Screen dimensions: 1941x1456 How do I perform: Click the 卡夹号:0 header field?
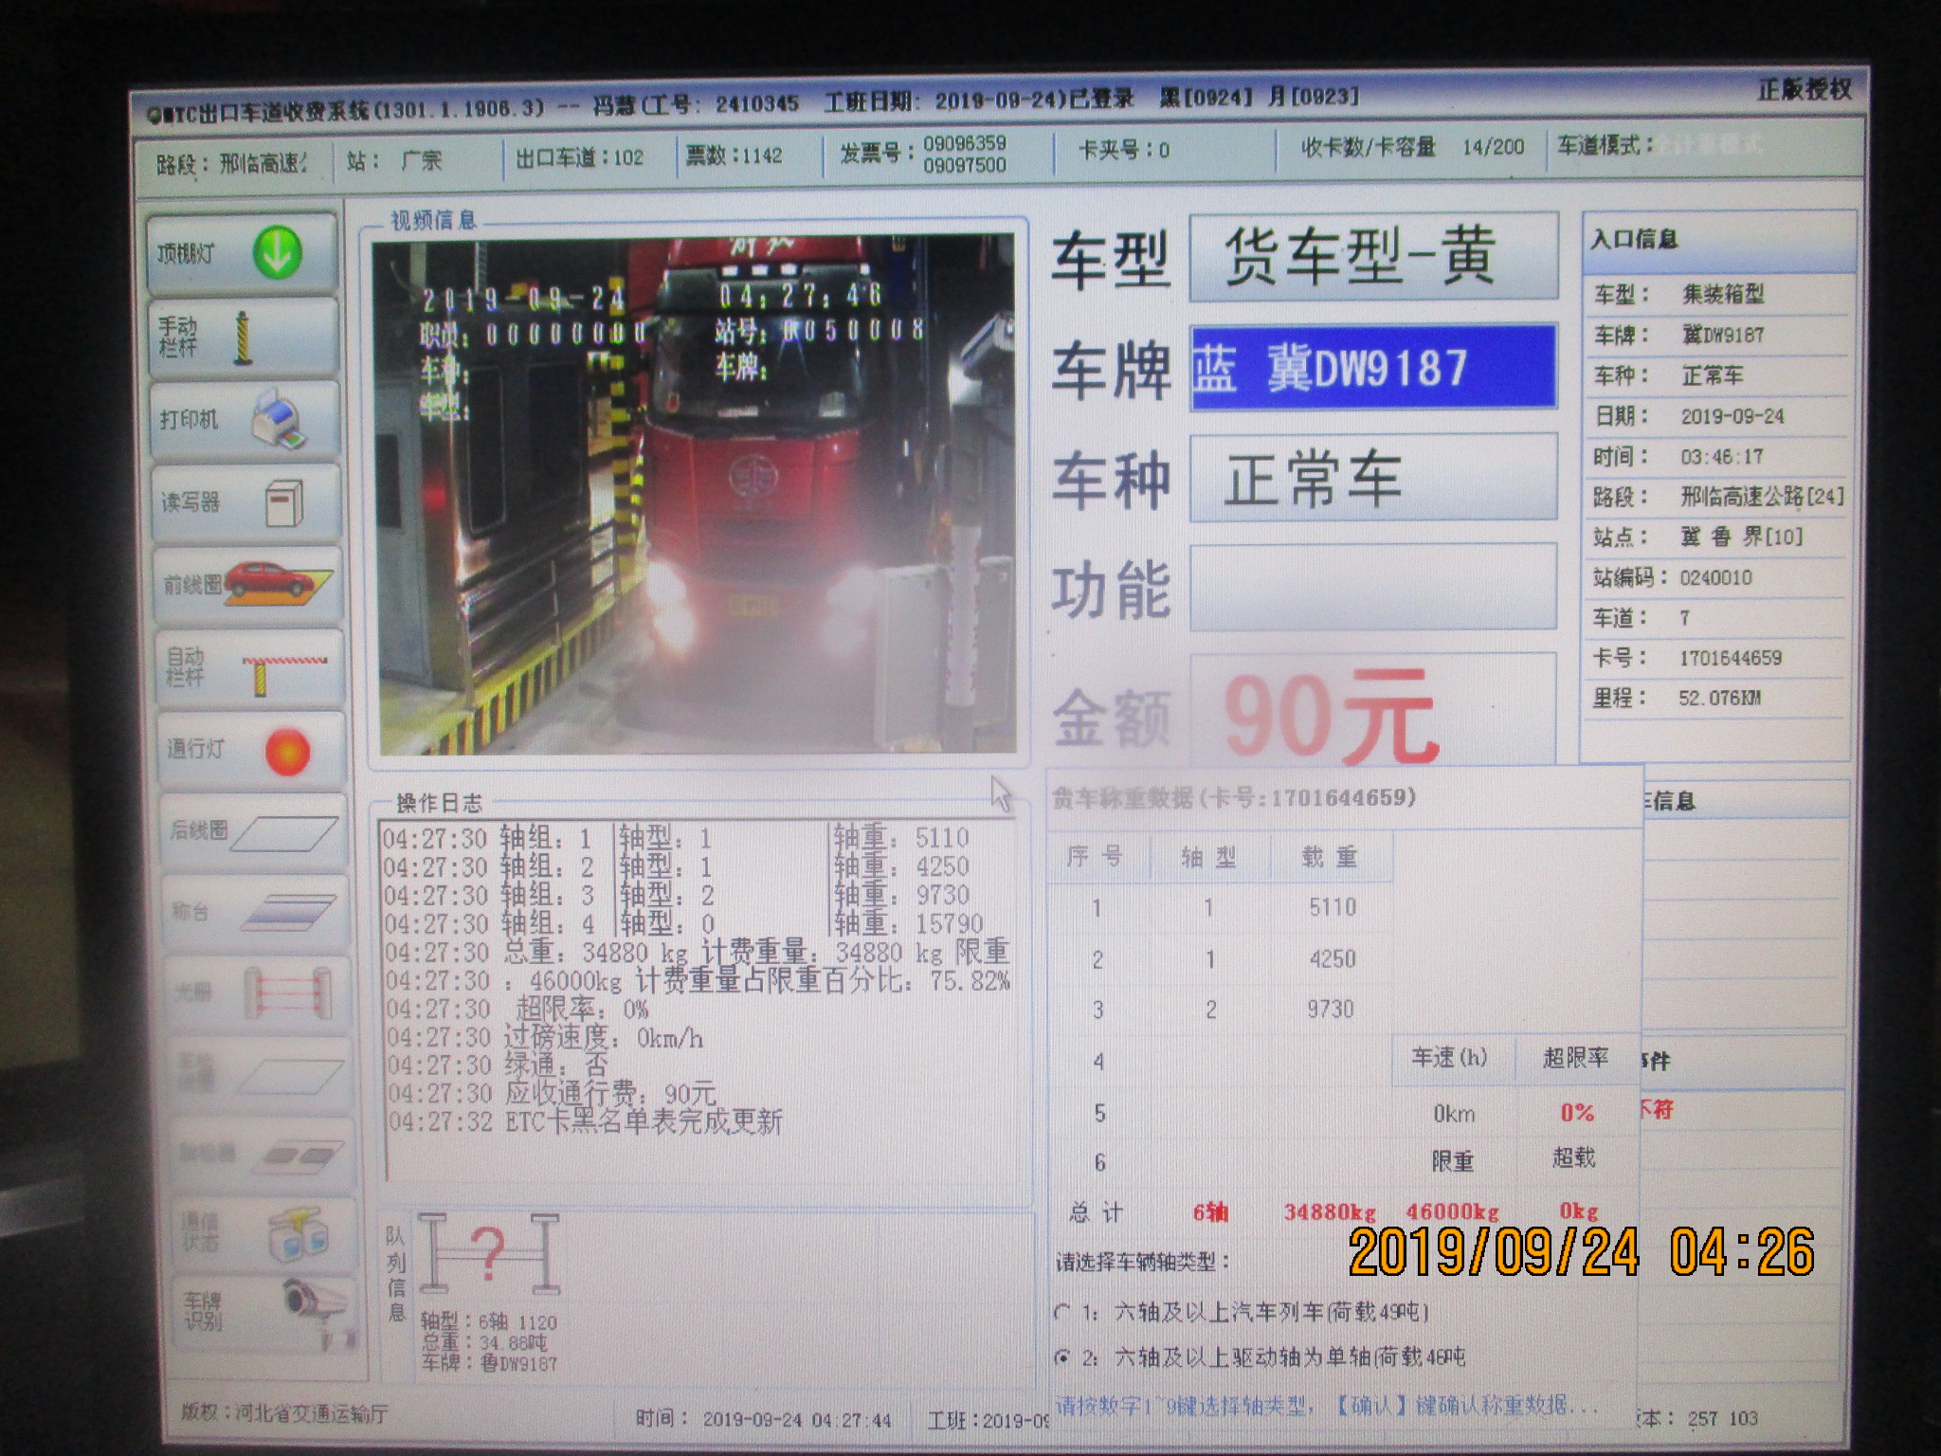1124,150
